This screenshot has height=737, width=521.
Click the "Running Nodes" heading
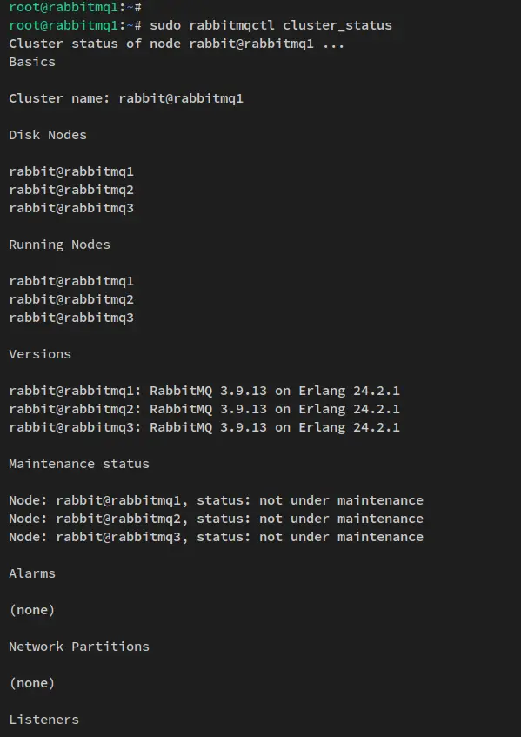60,245
